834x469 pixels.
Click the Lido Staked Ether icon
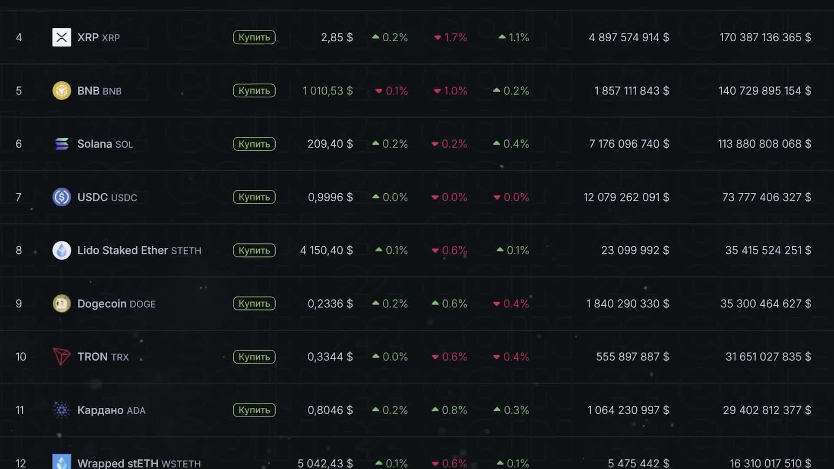[62, 251]
